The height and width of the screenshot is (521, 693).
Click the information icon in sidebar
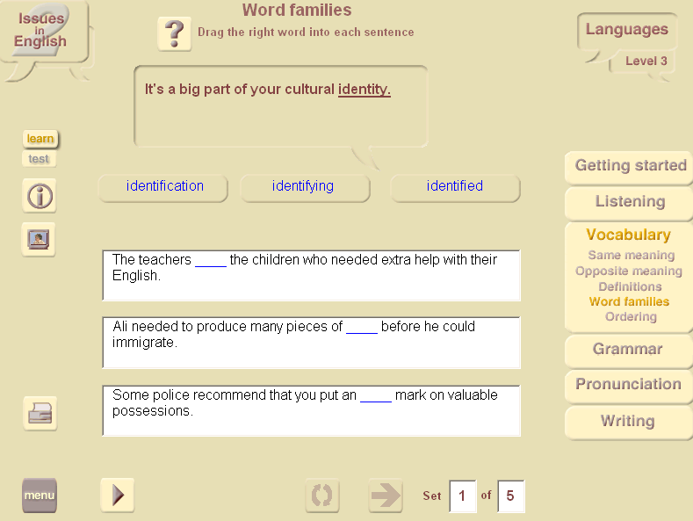tap(40, 196)
